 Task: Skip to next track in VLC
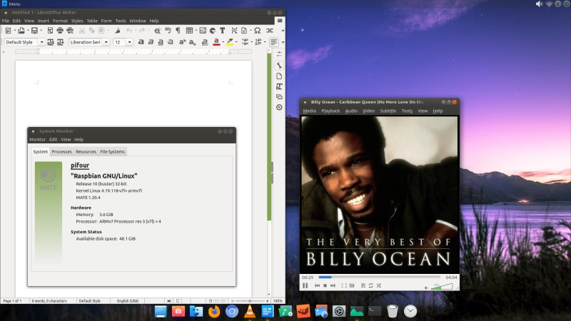point(333,285)
